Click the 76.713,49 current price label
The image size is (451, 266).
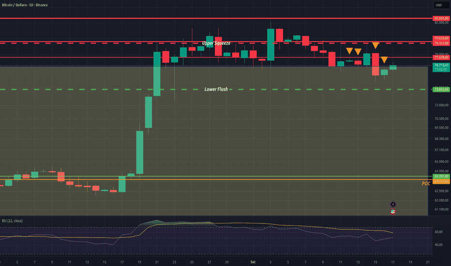(441, 65)
